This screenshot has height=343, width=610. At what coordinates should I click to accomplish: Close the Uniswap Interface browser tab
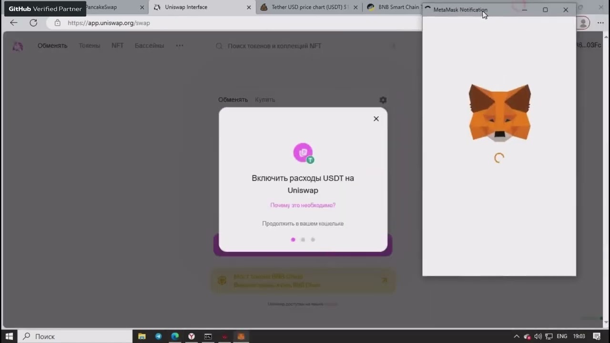[249, 7]
